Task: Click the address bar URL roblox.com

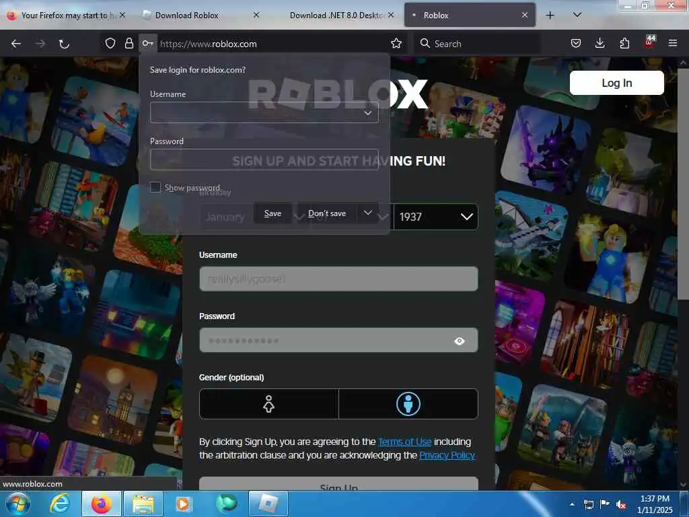Action: [209, 44]
